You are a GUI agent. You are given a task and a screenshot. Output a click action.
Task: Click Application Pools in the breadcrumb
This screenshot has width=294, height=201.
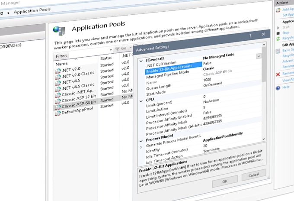coord(32,11)
